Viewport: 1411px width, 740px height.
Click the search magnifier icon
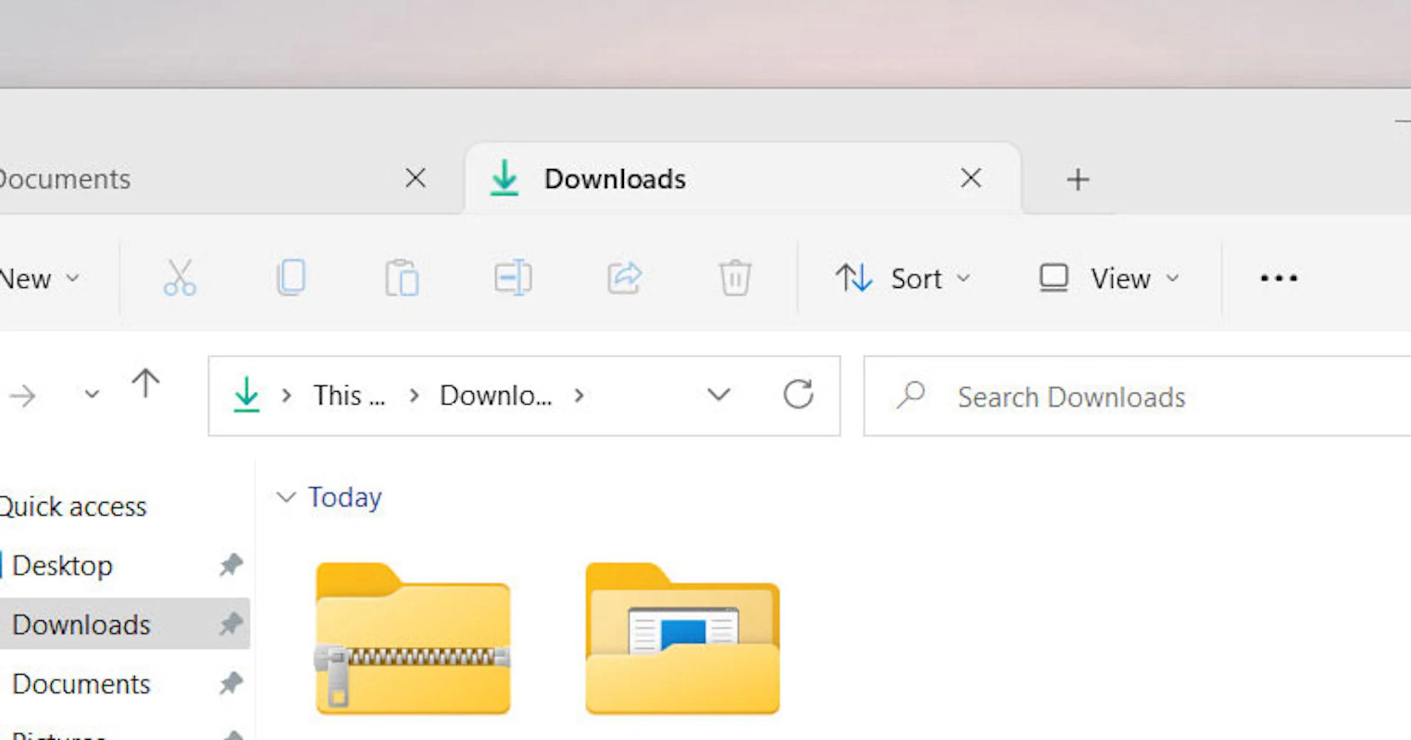(x=911, y=395)
